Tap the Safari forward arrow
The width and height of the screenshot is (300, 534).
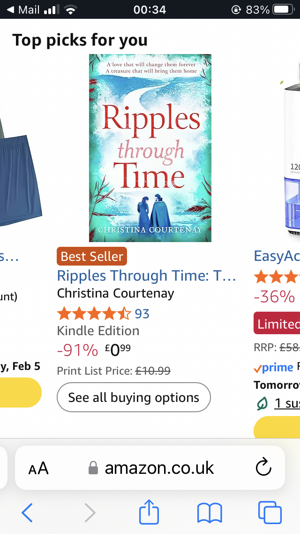pyautogui.click(x=90, y=512)
